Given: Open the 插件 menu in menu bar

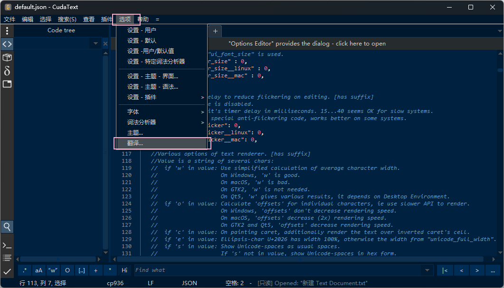Looking at the screenshot, I should tap(107, 19).
